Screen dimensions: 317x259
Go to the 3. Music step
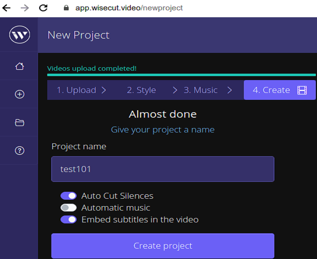[201, 90]
